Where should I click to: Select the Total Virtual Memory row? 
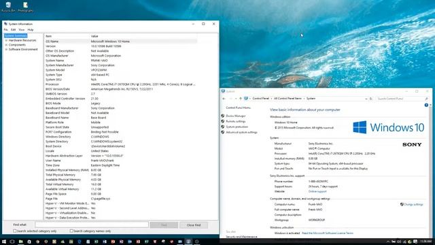coord(121,184)
